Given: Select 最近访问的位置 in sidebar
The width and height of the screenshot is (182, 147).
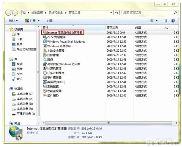Looking at the screenshot, I should point(26,49).
